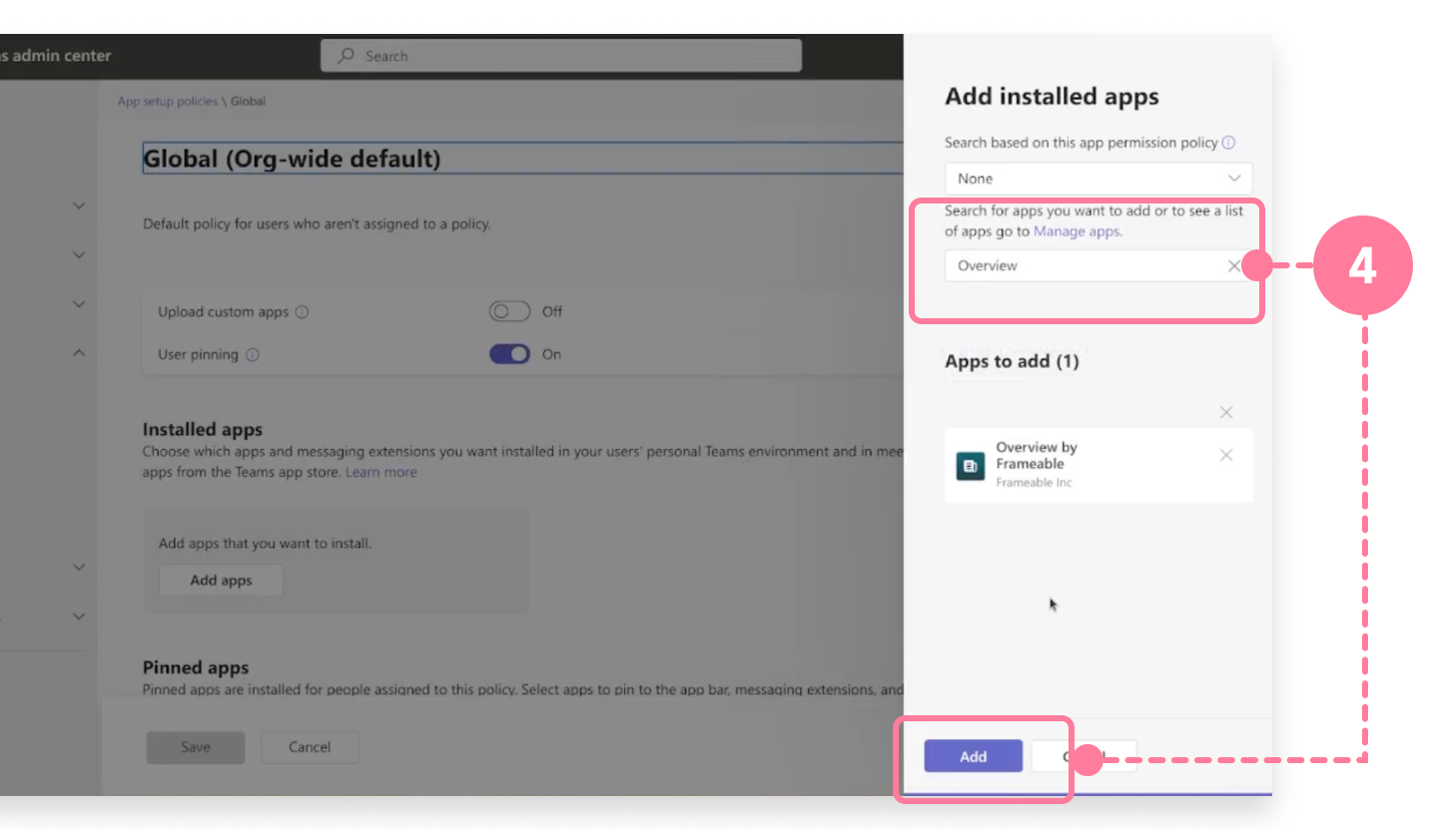Click Cancel next to the Save button
The height and width of the screenshot is (830, 1438).
(x=310, y=747)
